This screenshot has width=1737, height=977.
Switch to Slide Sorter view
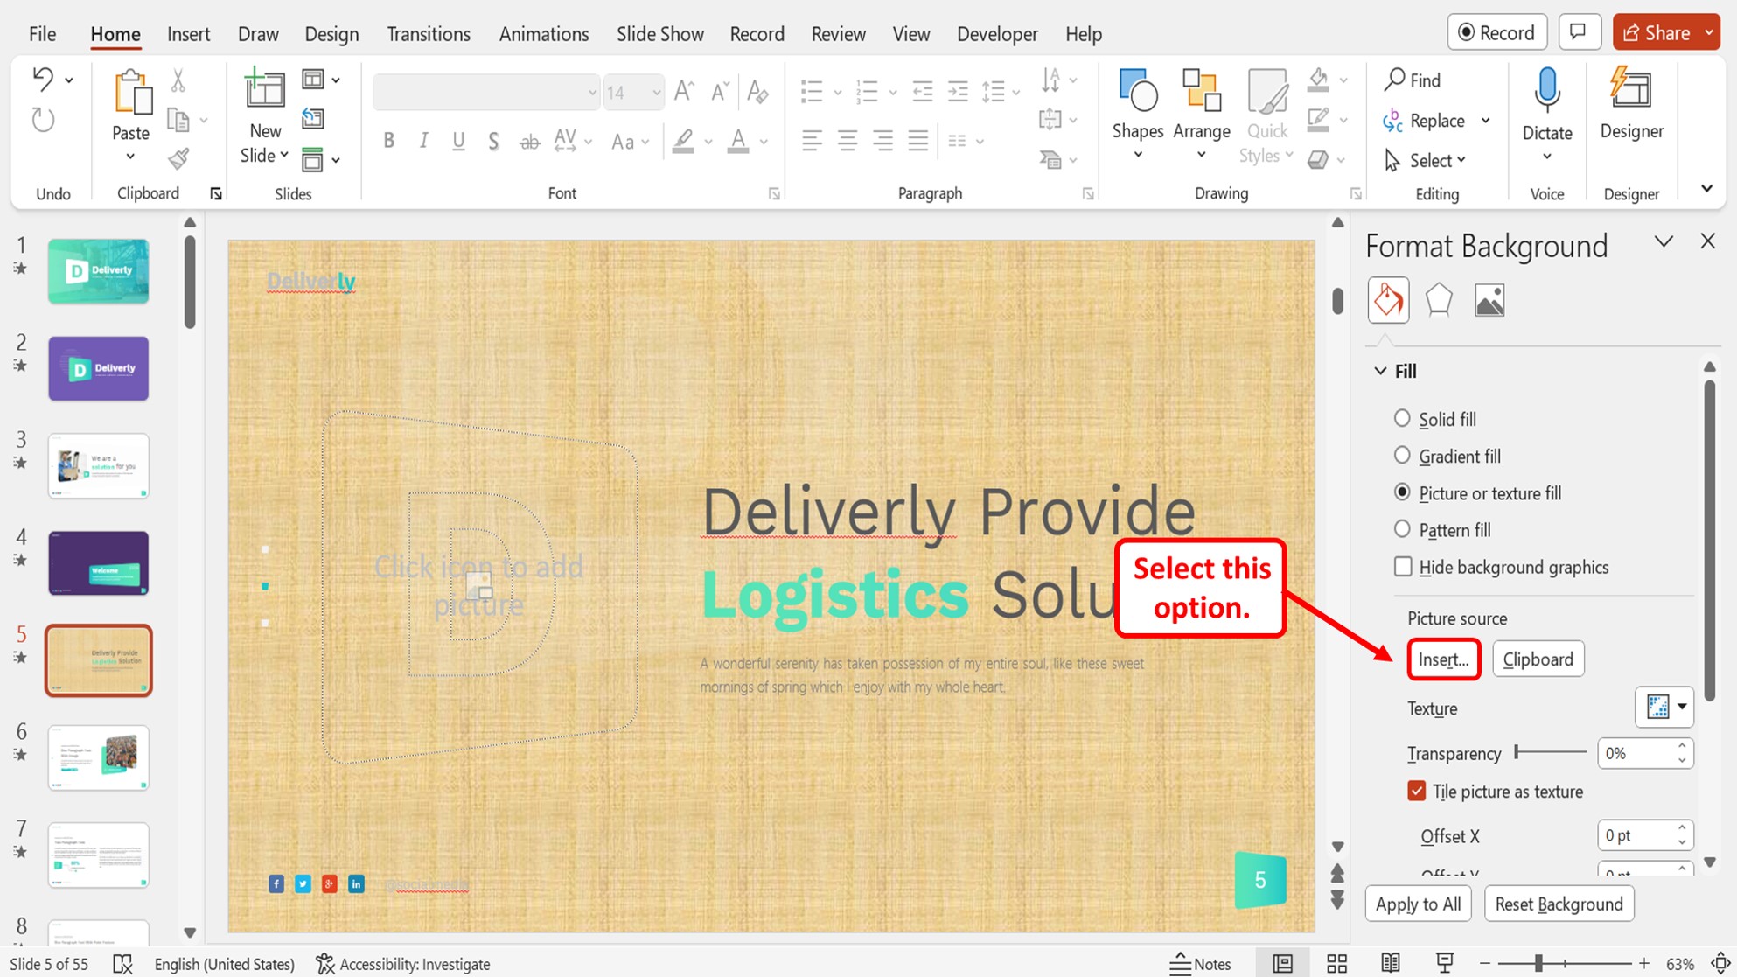pyautogui.click(x=1336, y=964)
